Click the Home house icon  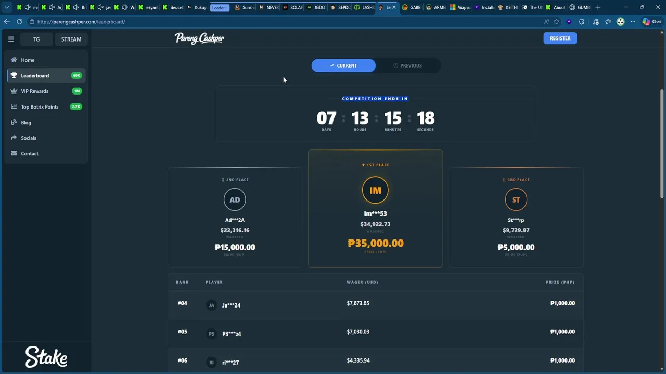[14, 60]
